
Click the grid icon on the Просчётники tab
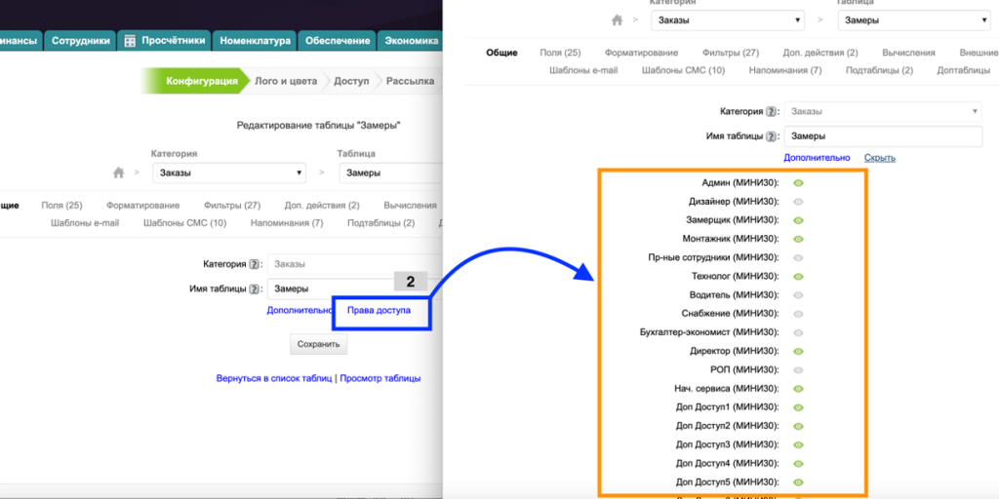(130, 41)
